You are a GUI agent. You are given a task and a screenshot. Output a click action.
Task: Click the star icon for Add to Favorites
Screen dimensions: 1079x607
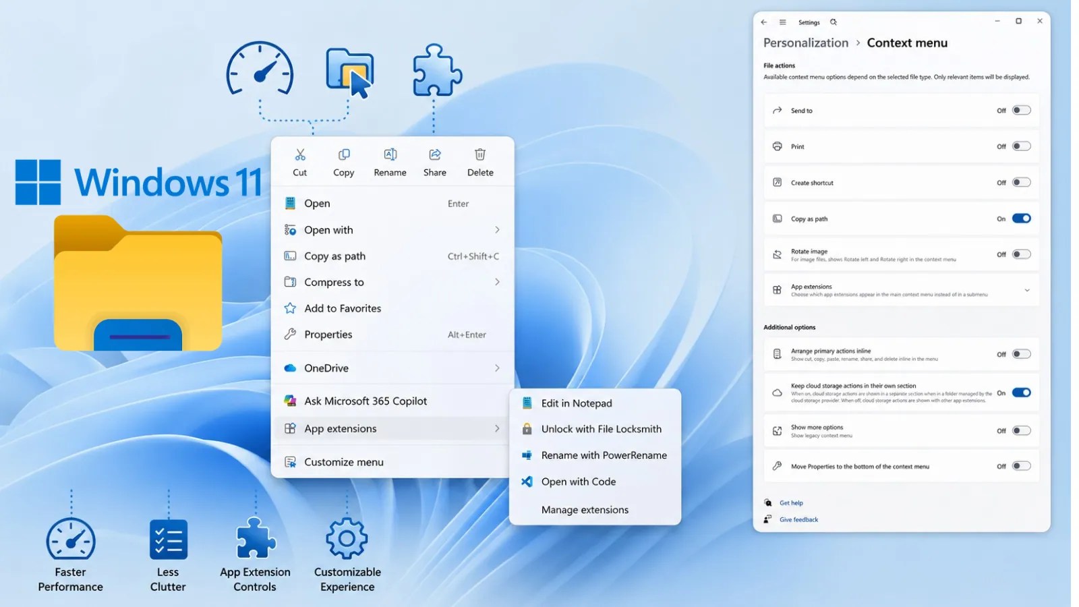[x=290, y=308]
